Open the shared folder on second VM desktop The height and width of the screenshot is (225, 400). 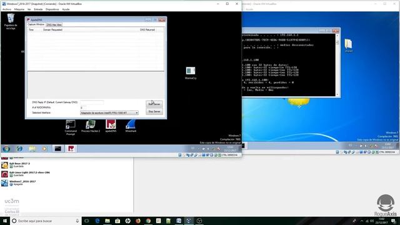349,46
